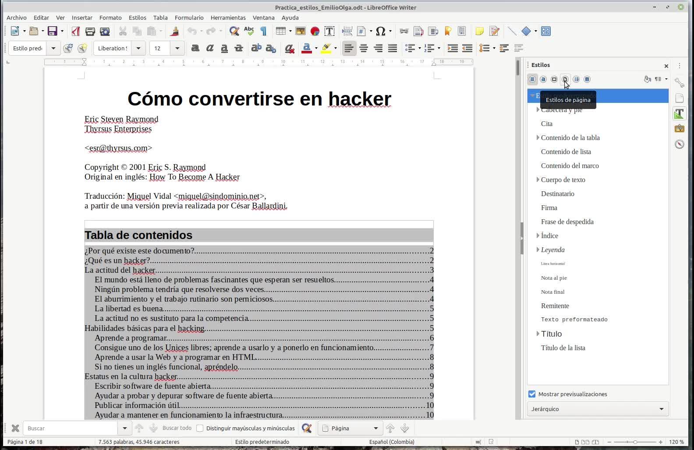The width and height of the screenshot is (694, 450).
Task: Open the Herramientas menu
Action: pyautogui.click(x=228, y=18)
